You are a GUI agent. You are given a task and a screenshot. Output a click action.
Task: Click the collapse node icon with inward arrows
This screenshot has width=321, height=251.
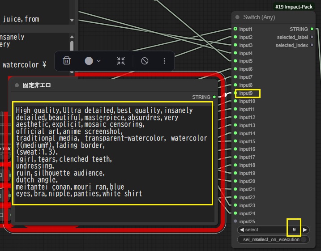point(121,61)
